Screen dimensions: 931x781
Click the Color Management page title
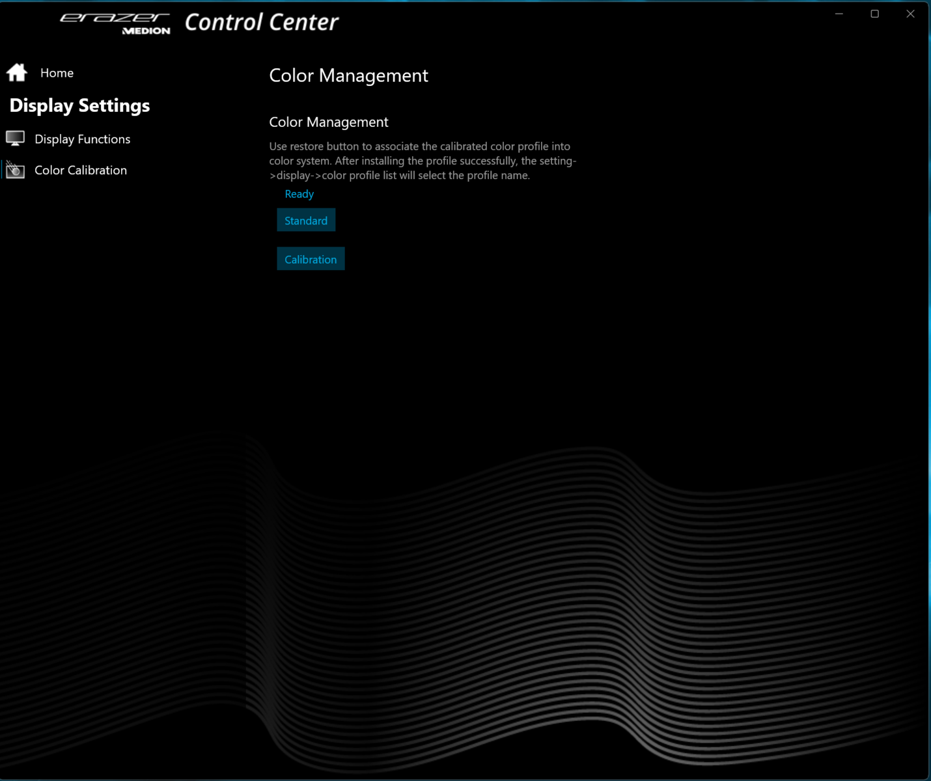(x=349, y=75)
